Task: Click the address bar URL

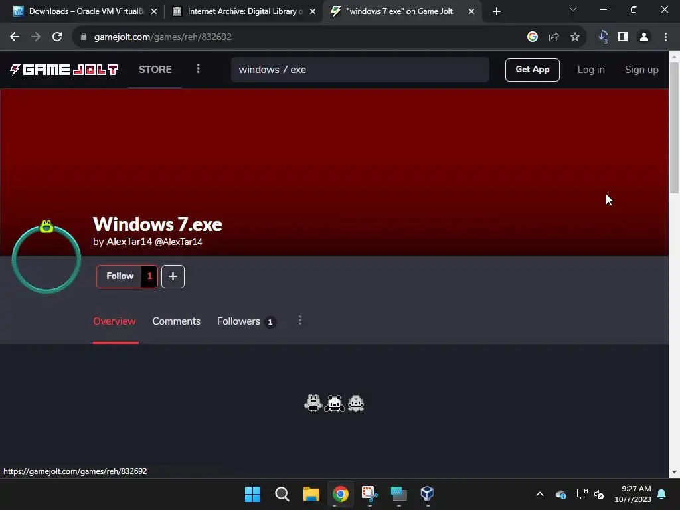Action: 163,37
